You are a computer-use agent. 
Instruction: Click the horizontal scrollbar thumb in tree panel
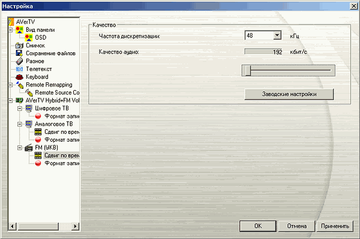(x=38, y=226)
